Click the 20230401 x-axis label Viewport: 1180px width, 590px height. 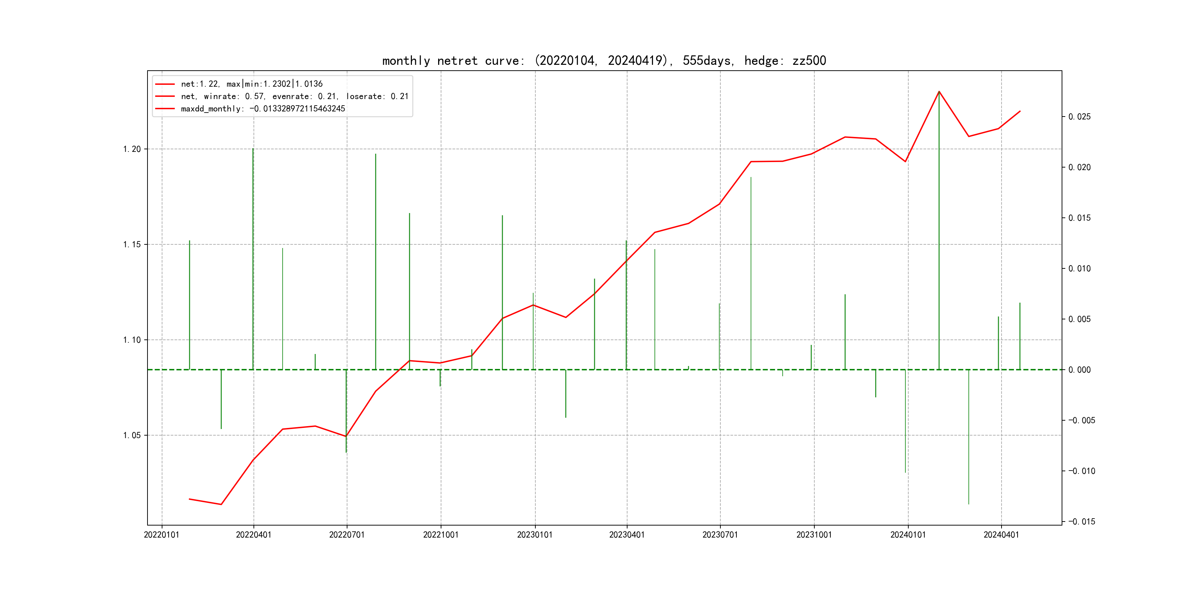tap(627, 535)
